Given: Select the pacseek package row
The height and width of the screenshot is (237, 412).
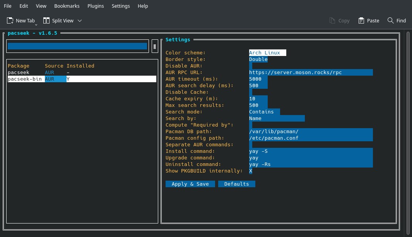Looking at the screenshot, I should click(82, 72).
